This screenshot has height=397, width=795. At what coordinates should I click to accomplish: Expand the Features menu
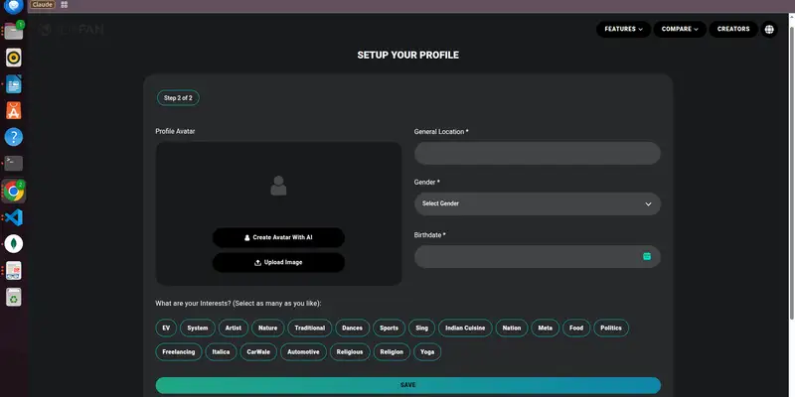[623, 30]
